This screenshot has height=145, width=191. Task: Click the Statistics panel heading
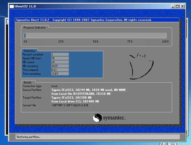(29, 51)
